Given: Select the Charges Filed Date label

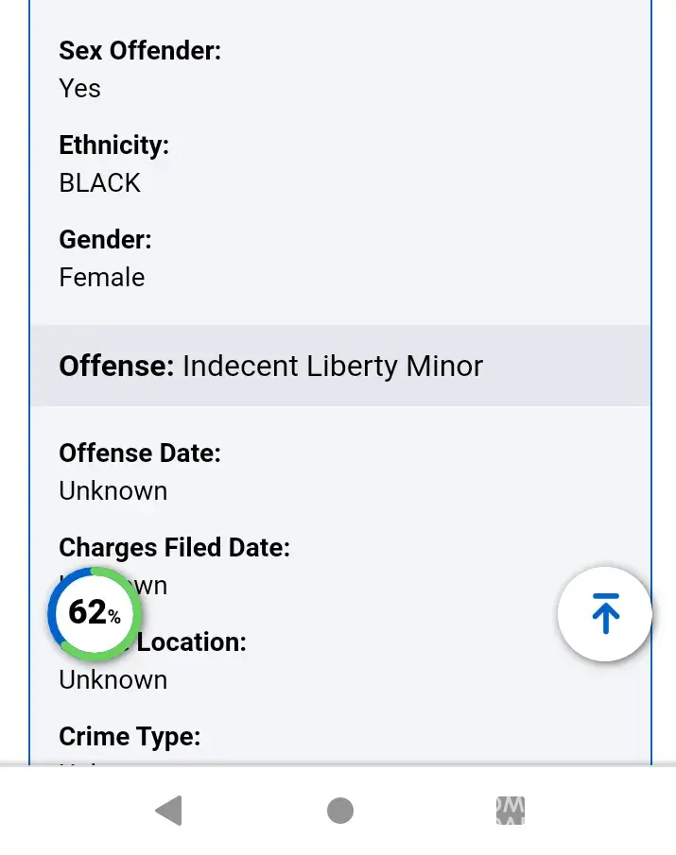Looking at the screenshot, I should pyautogui.click(x=174, y=548).
